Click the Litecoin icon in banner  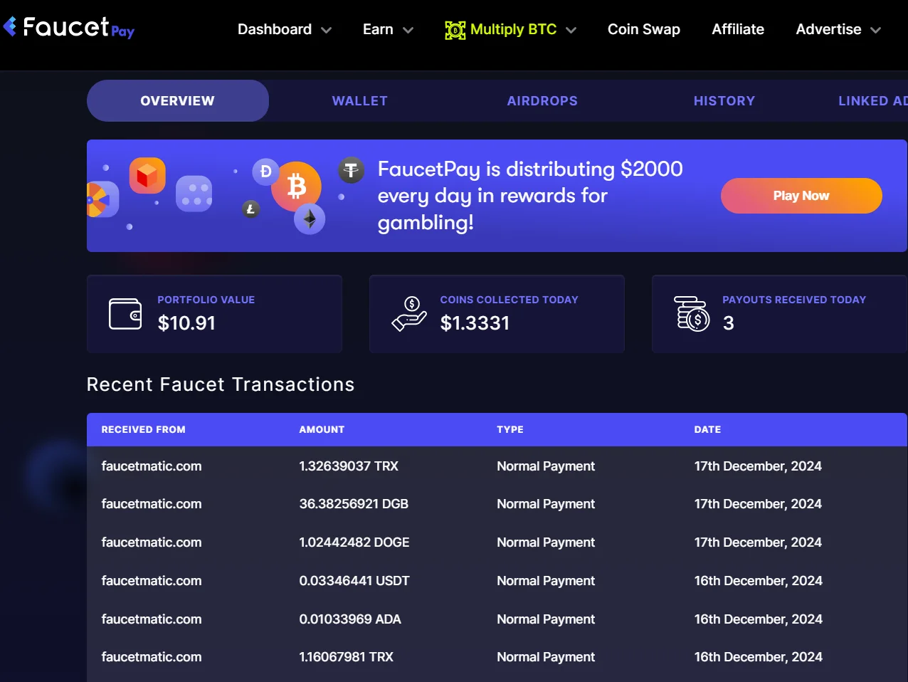[250, 209]
